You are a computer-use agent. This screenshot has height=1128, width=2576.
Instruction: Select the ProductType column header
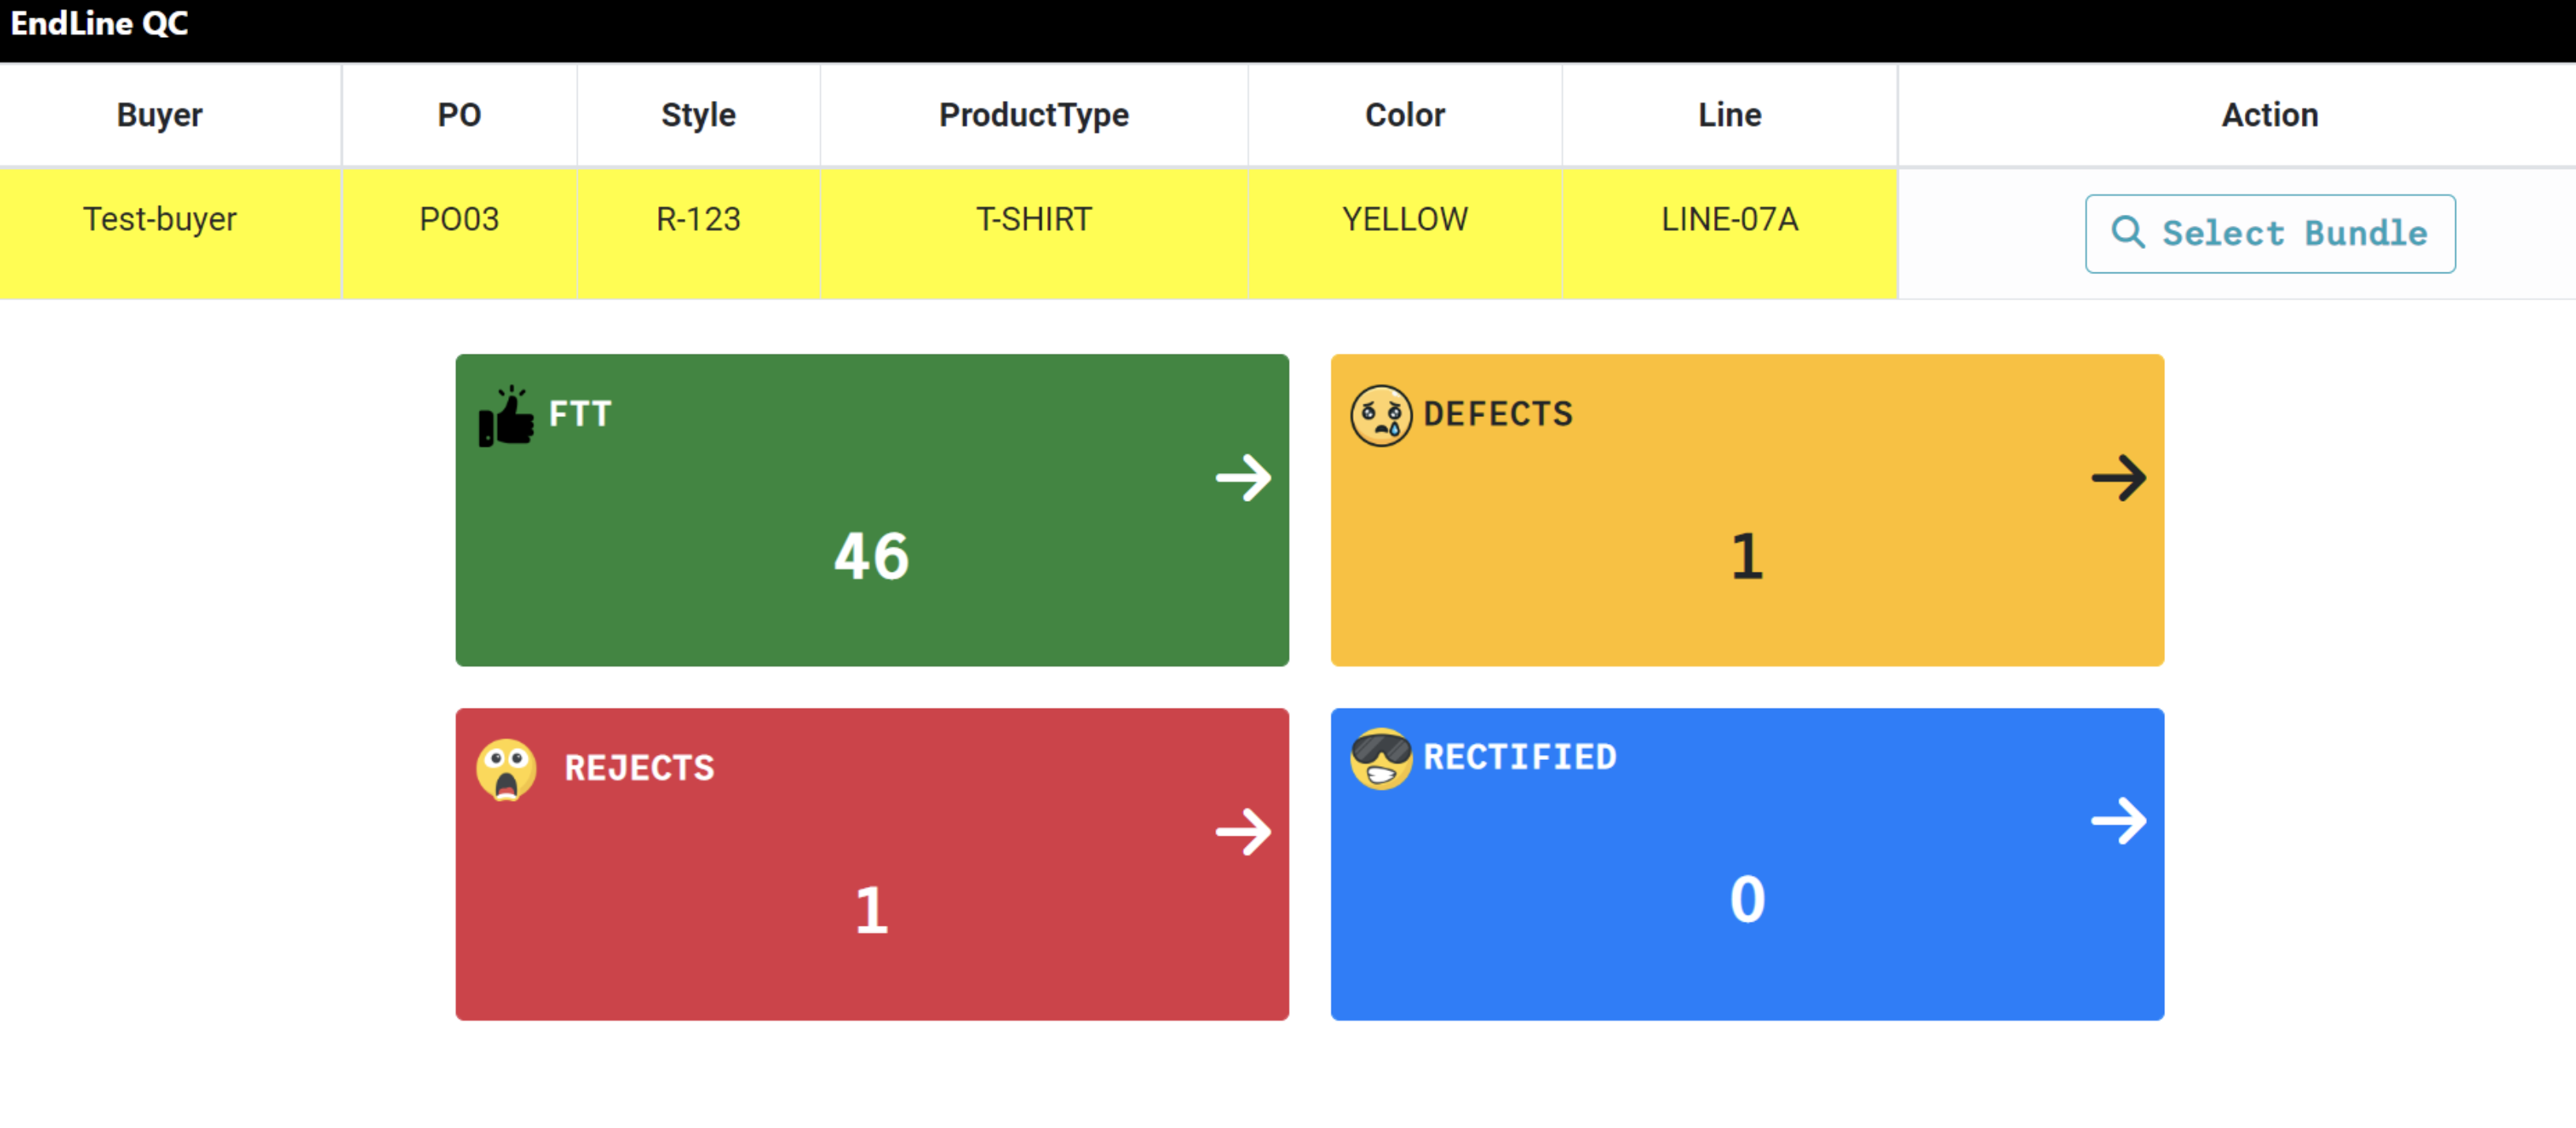(1033, 115)
